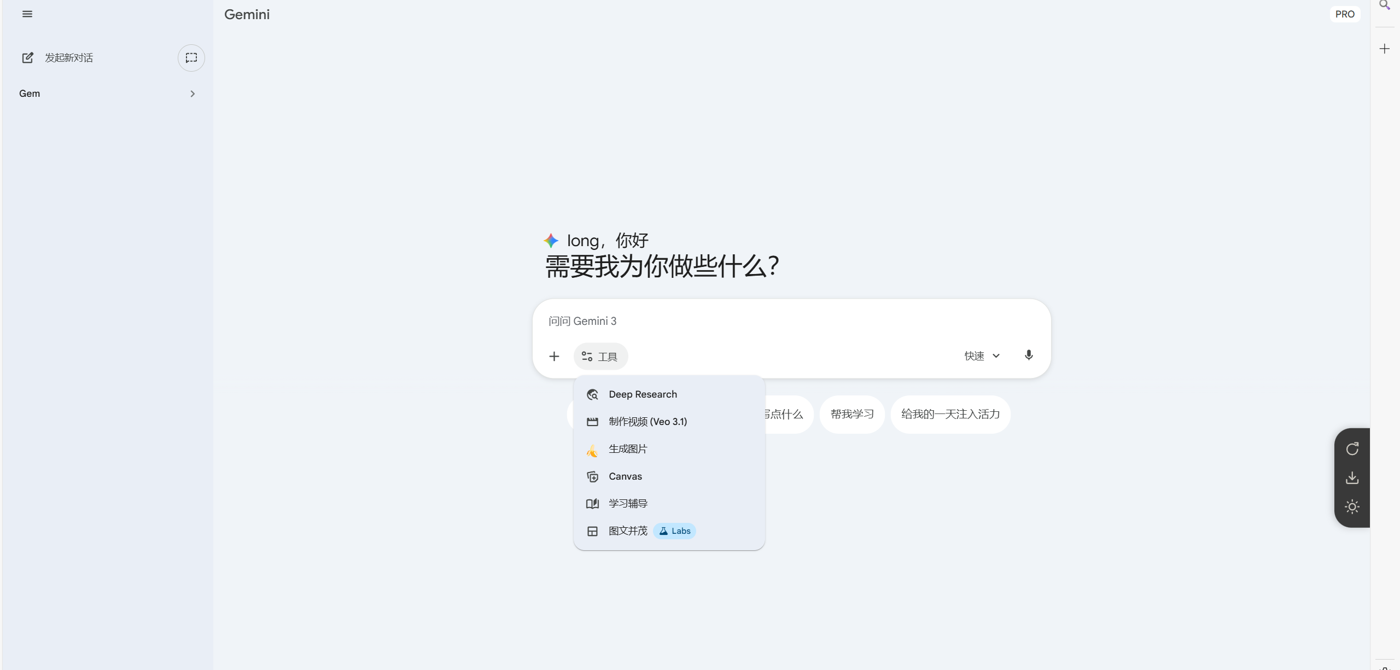1400x670 pixels.
Task: Click the plus icon in right side strip
Action: (1384, 49)
